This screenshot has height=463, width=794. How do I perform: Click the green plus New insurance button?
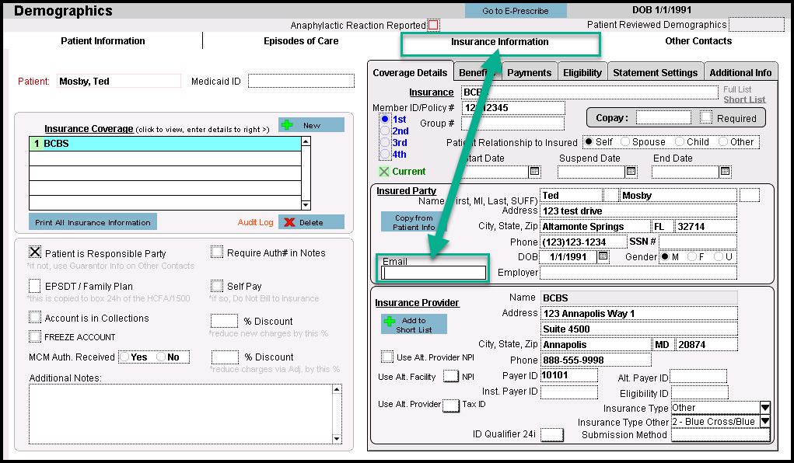311,125
